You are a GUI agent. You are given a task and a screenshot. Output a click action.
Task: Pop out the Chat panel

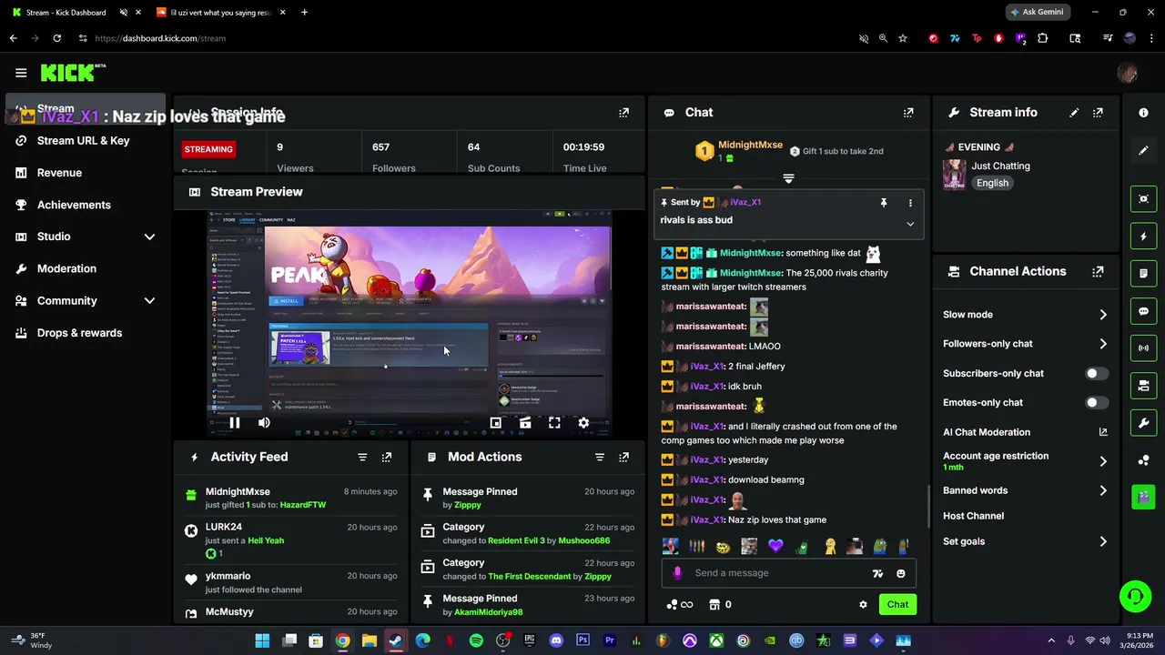pos(908,113)
